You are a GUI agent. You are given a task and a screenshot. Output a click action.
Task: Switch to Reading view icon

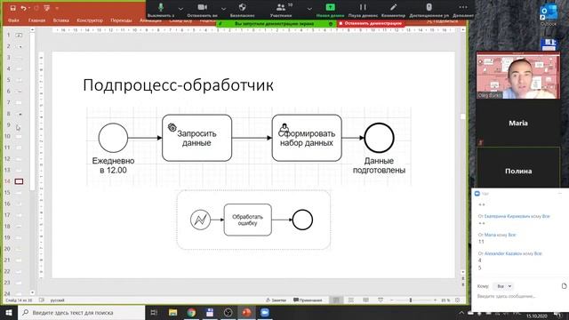tap(365, 300)
